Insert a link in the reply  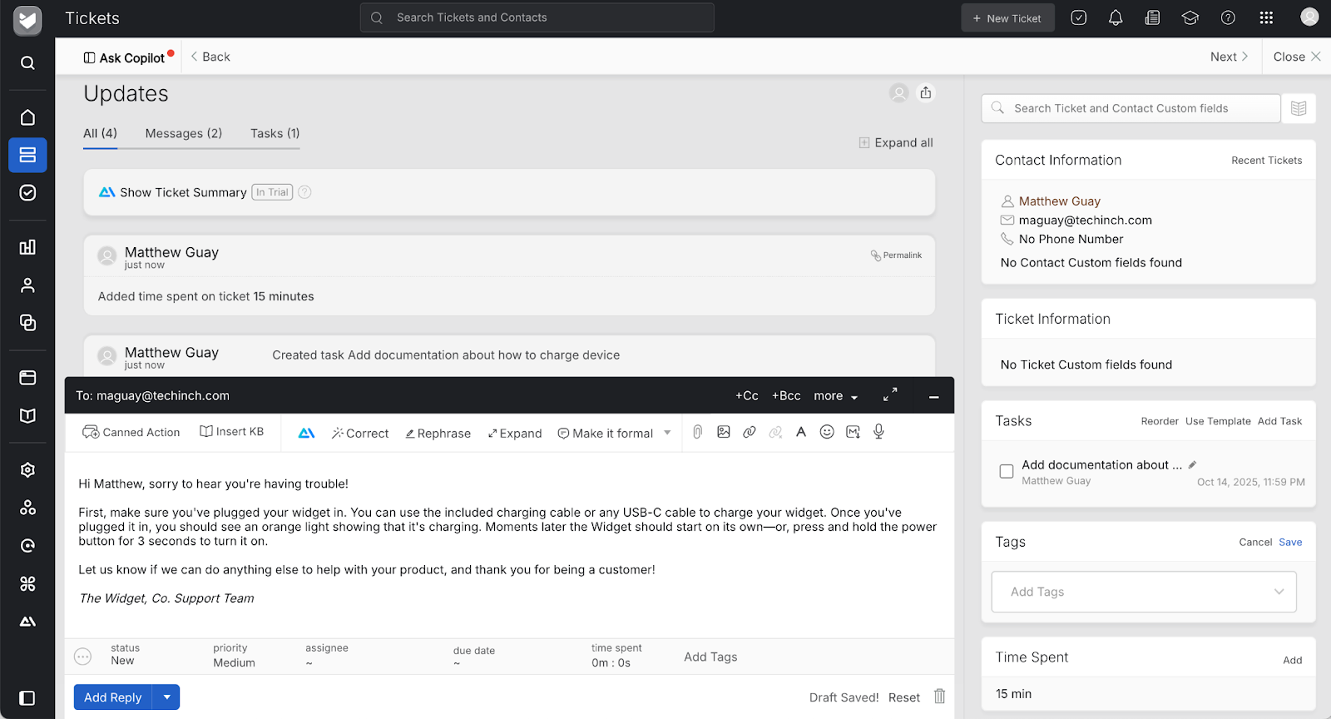click(x=750, y=432)
